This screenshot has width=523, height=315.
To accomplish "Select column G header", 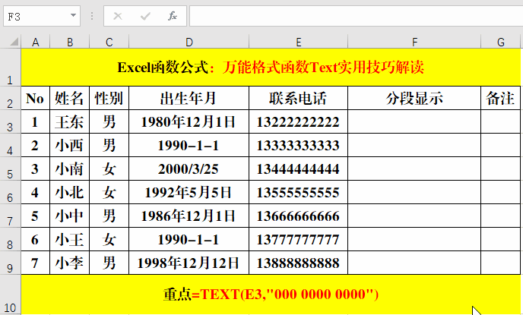I will (501, 43).
